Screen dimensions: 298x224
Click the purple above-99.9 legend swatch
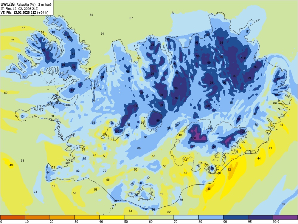(x=285, y=217)
